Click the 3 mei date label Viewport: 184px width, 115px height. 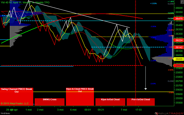coord(60,110)
